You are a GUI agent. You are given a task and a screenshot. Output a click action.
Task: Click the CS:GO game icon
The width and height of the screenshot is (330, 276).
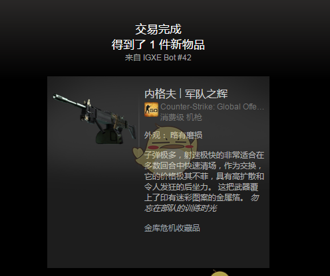point(151,109)
